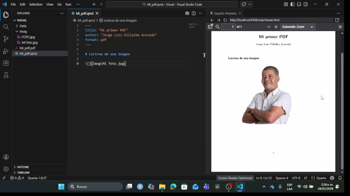Open the Search view in activity bar
Viewport: 350px width, 196px height.
tap(6, 27)
